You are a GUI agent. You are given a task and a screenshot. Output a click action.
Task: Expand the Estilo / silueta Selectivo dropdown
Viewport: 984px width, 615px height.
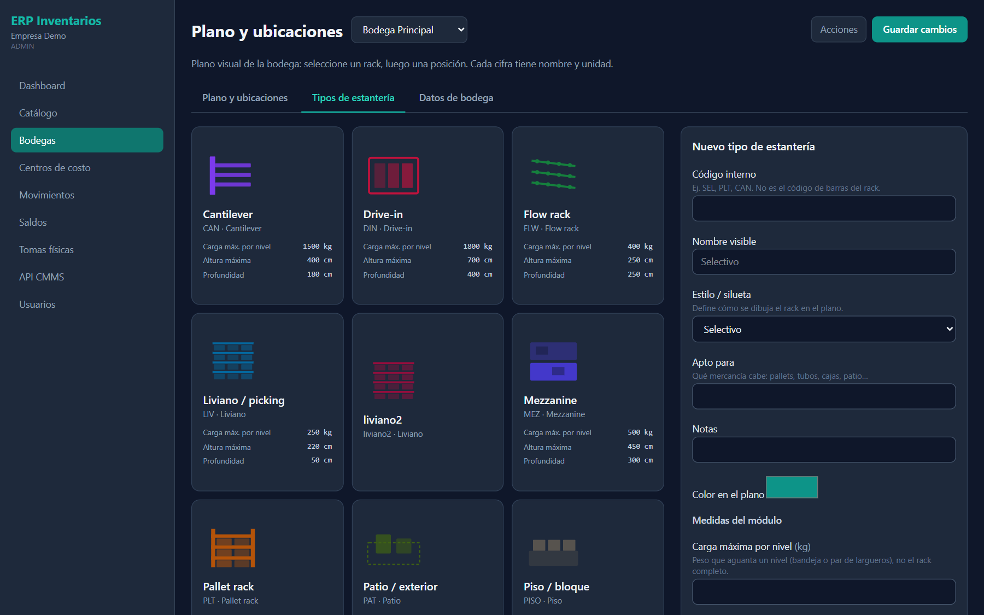click(x=824, y=329)
